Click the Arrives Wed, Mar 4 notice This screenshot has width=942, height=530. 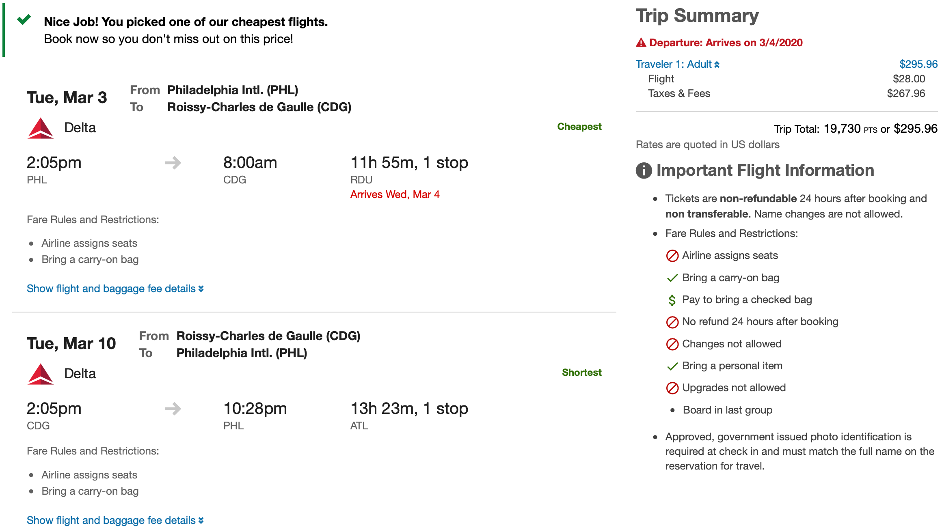coord(395,194)
